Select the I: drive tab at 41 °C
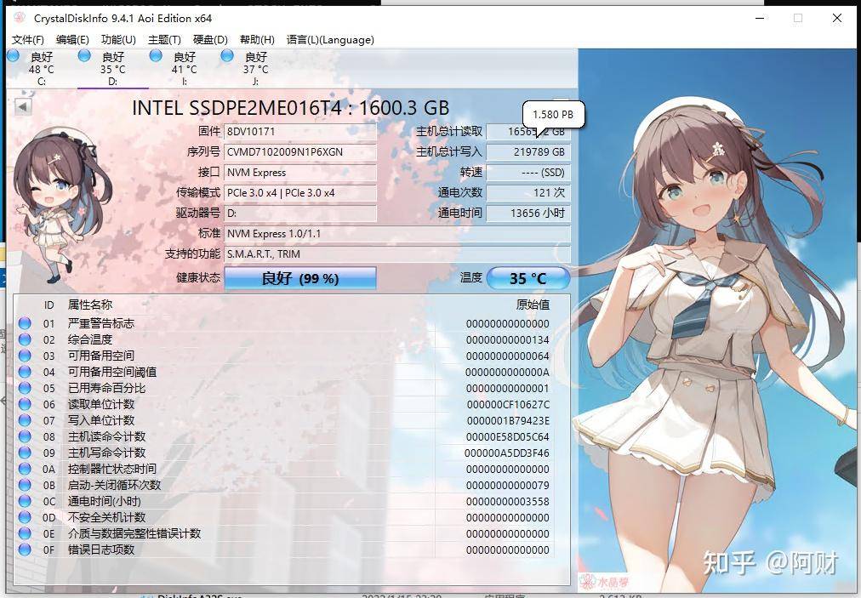 [184, 69]
